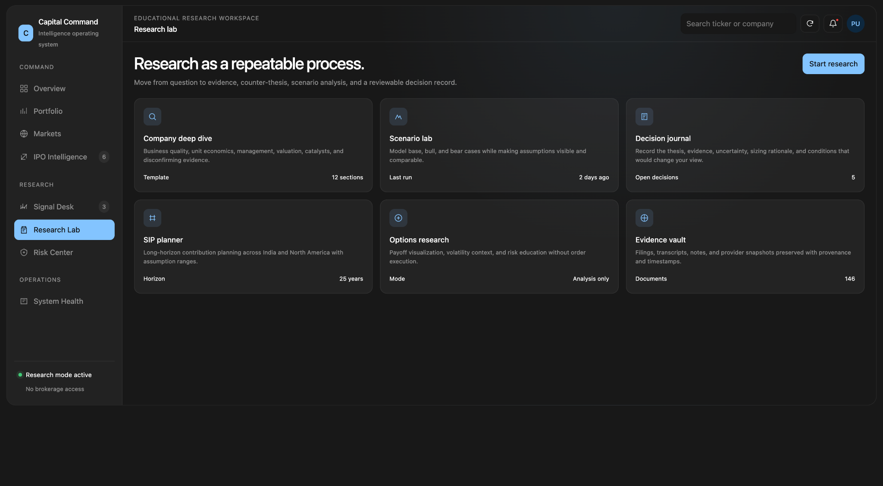Screen dimensions: 883x486
Task: Click the 'Capital Command' app name
Action: coord(68,22)
